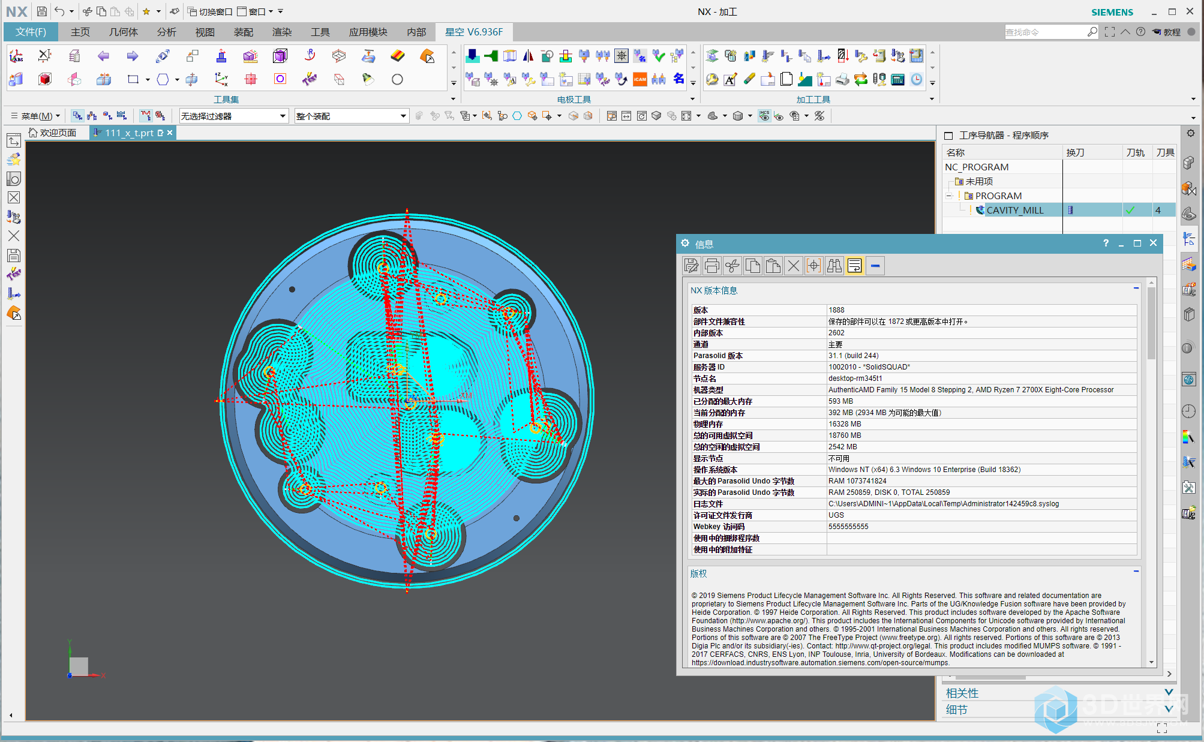
Task: Toggle checkbox beside 工序导航器 title
Action: (948, 136)
